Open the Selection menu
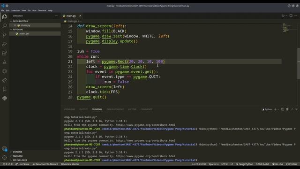This screenshot has width=300, height=169. [15, 10]
